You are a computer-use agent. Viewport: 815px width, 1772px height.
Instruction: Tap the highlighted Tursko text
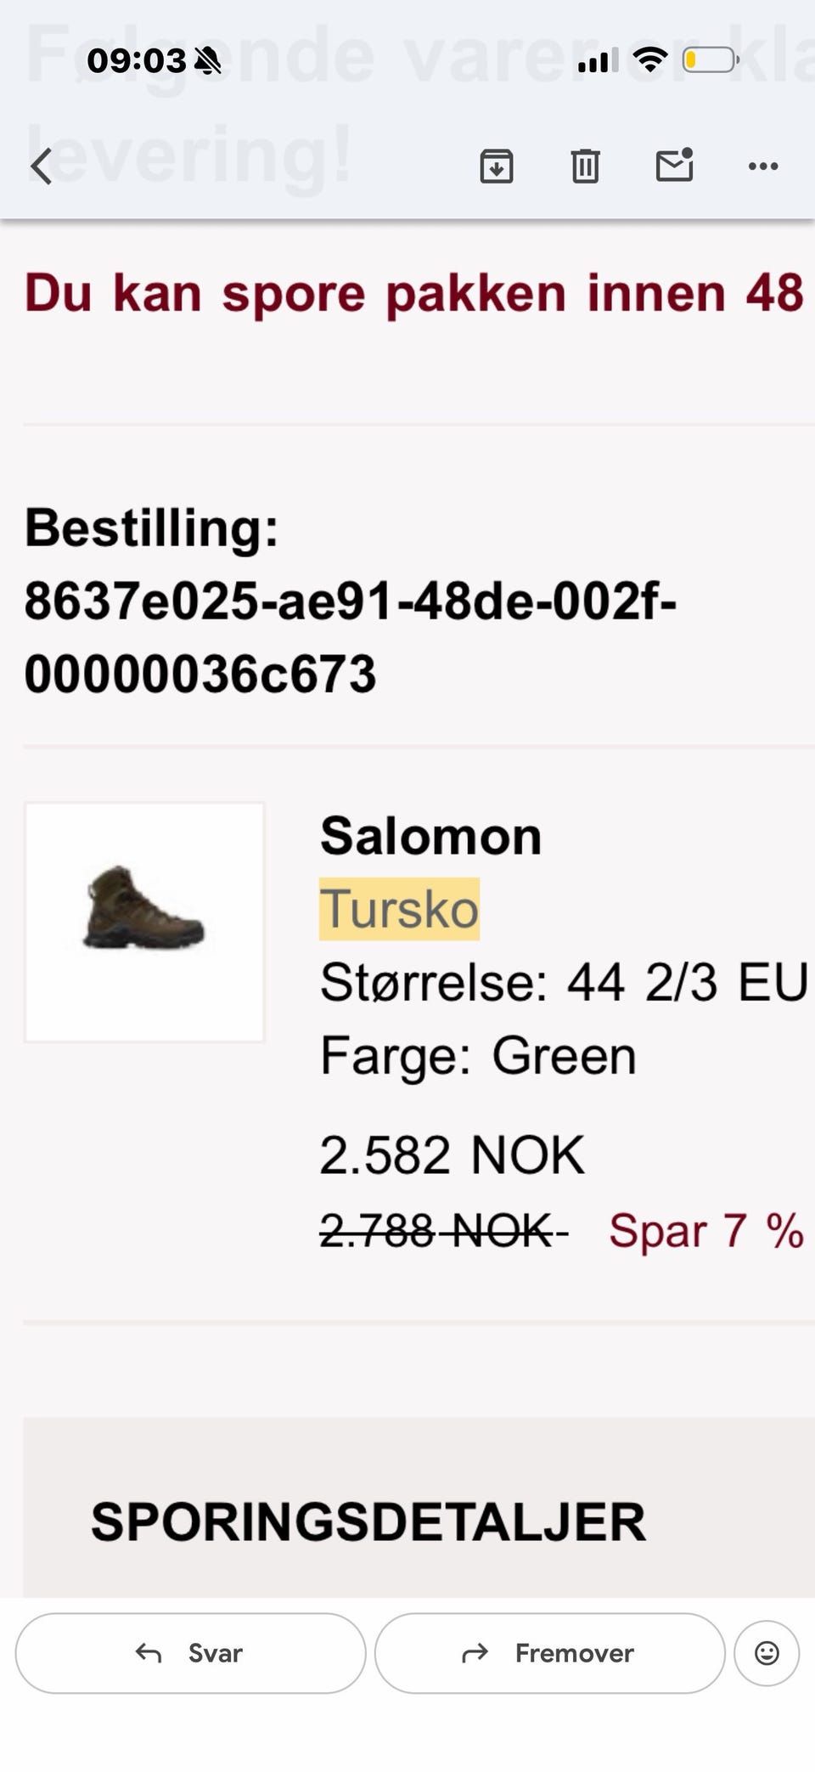[399, 909]
